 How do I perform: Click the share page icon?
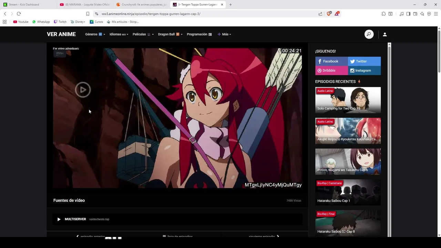pyautogui.click(x=320, y=14)
